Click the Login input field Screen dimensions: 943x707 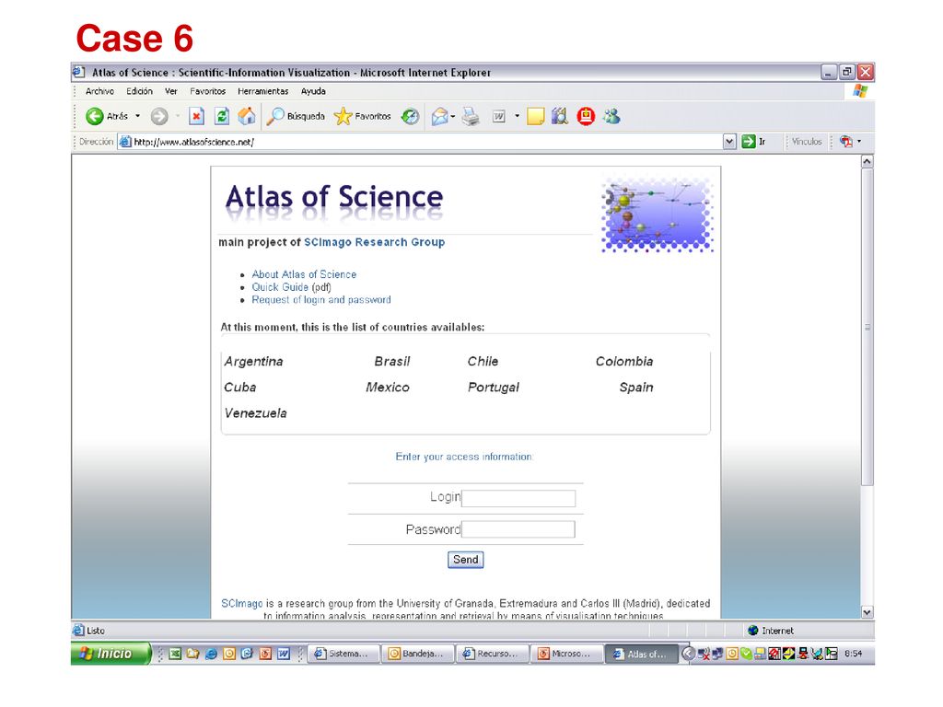tap(518, 498)
